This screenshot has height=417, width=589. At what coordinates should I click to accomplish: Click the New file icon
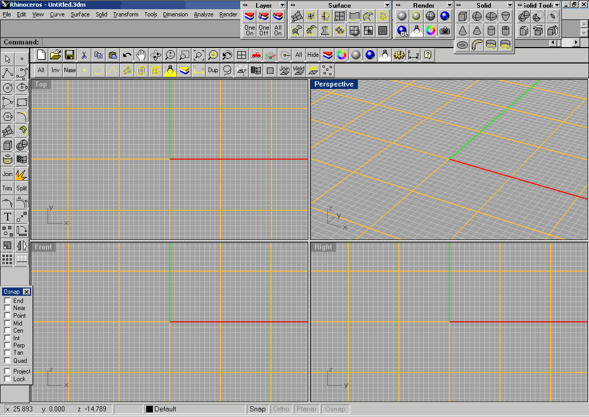coord(41,55)
